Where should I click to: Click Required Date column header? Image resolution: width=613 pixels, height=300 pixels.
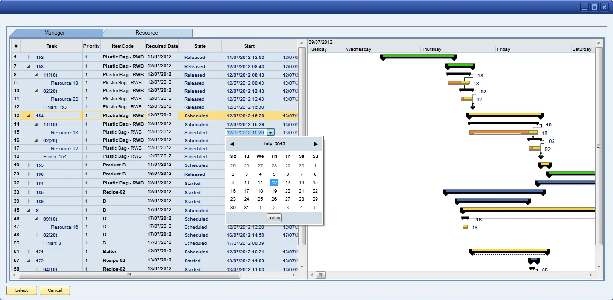point(162,46)
